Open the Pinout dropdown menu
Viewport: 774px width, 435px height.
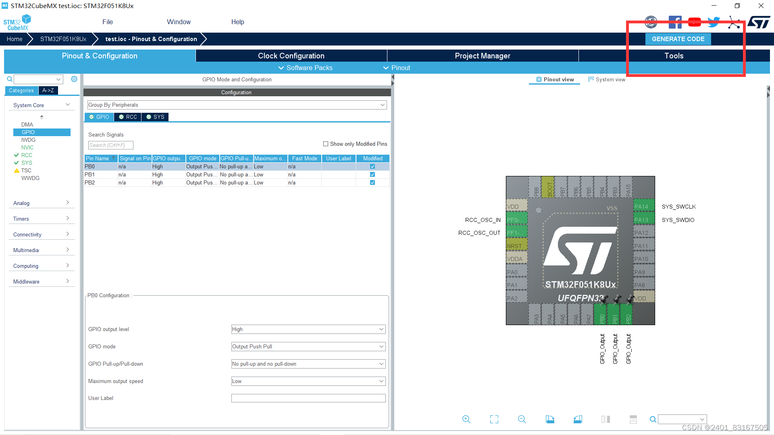pyautogui.click(x=397, y=68)
